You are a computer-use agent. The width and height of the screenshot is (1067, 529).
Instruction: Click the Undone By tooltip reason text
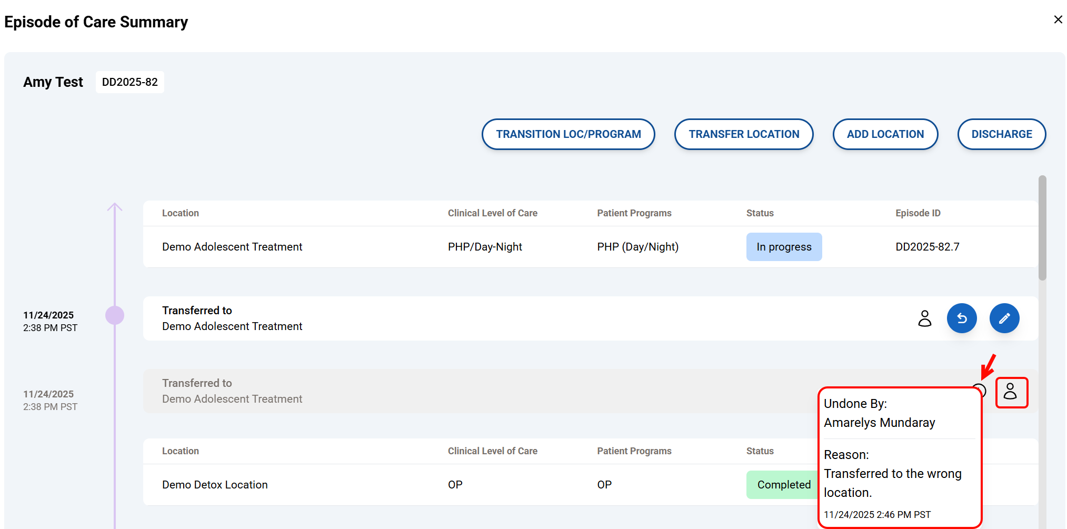click(892, 483)
